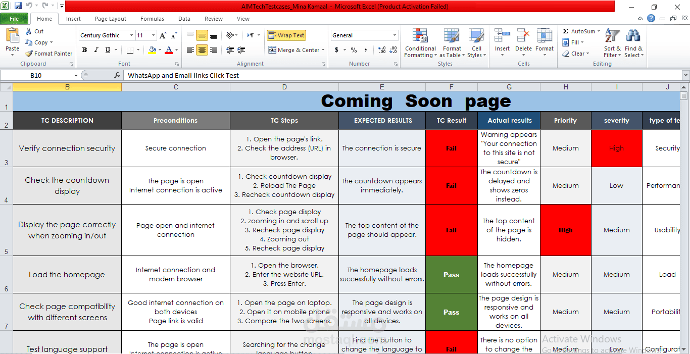
Task: Increase font size with grow icon
Action: coord(163,35)
